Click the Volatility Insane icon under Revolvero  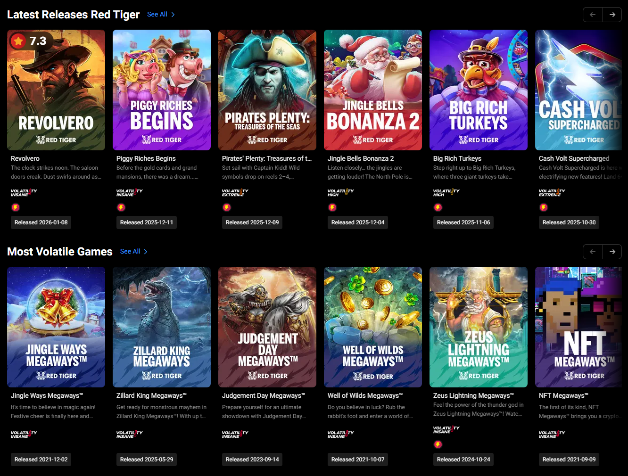click(x=24, y=192)
